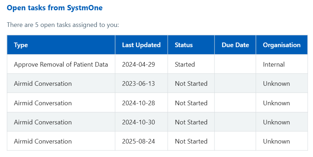The height and width of the screenshot is (157, 313).
Task: Select the Organisation column header
Action: click(281, 45)
